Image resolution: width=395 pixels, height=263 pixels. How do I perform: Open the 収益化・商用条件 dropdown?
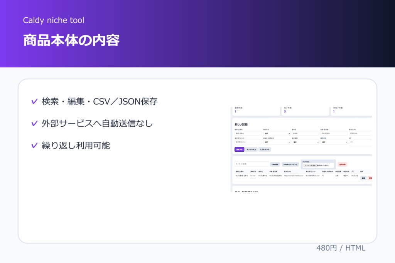coord(277,142)
